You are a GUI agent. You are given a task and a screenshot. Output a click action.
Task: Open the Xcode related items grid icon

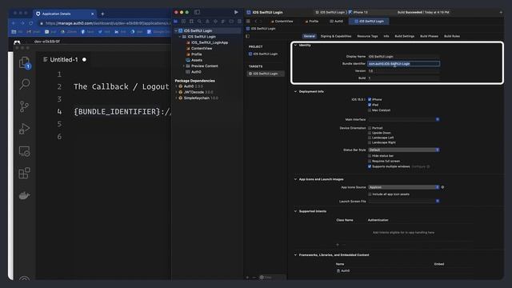pyautogui.click(x=249, y=22)
